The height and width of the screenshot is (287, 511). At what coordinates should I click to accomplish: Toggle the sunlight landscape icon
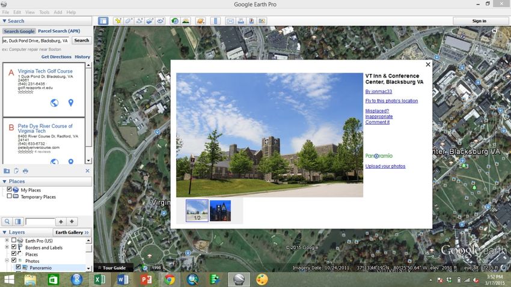coord(185,21)
